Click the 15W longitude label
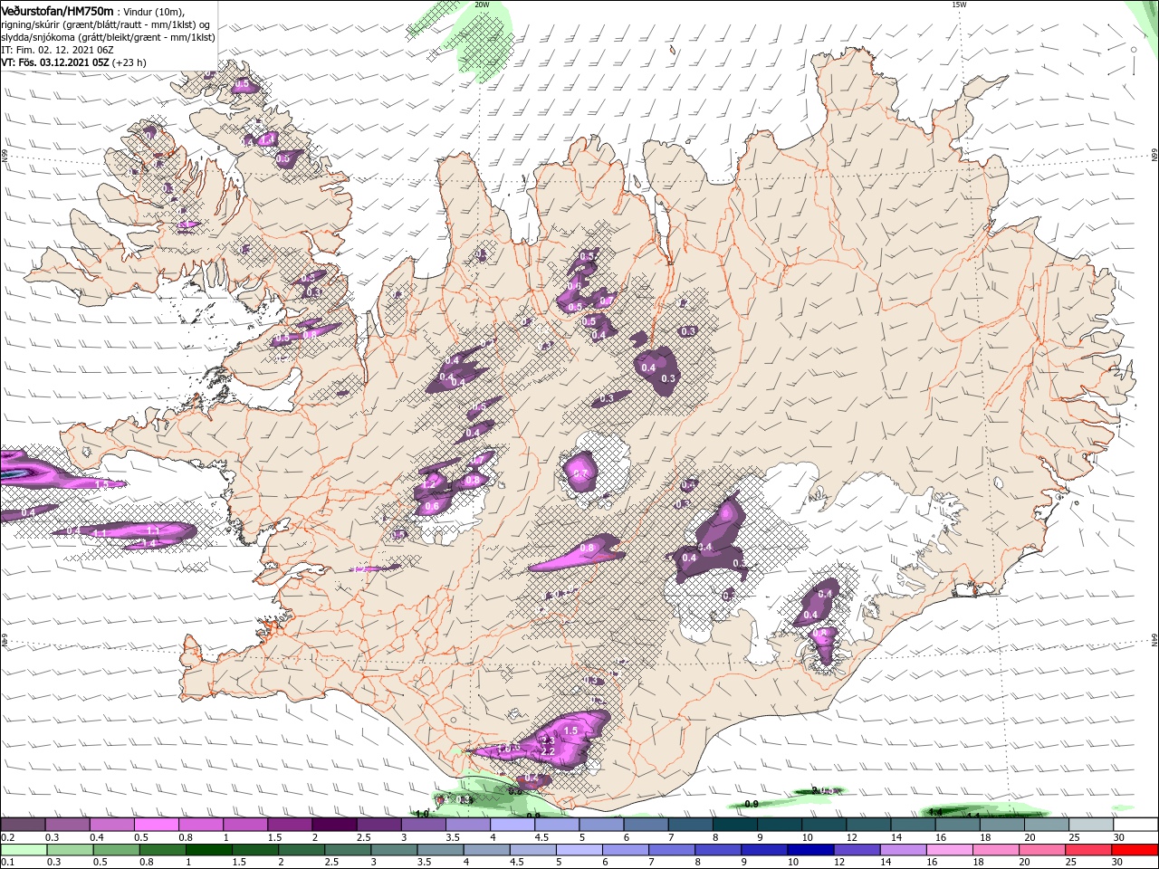The width and height of the screenshot is (1159, 869). pyautogui.click(x=959, y=5)
